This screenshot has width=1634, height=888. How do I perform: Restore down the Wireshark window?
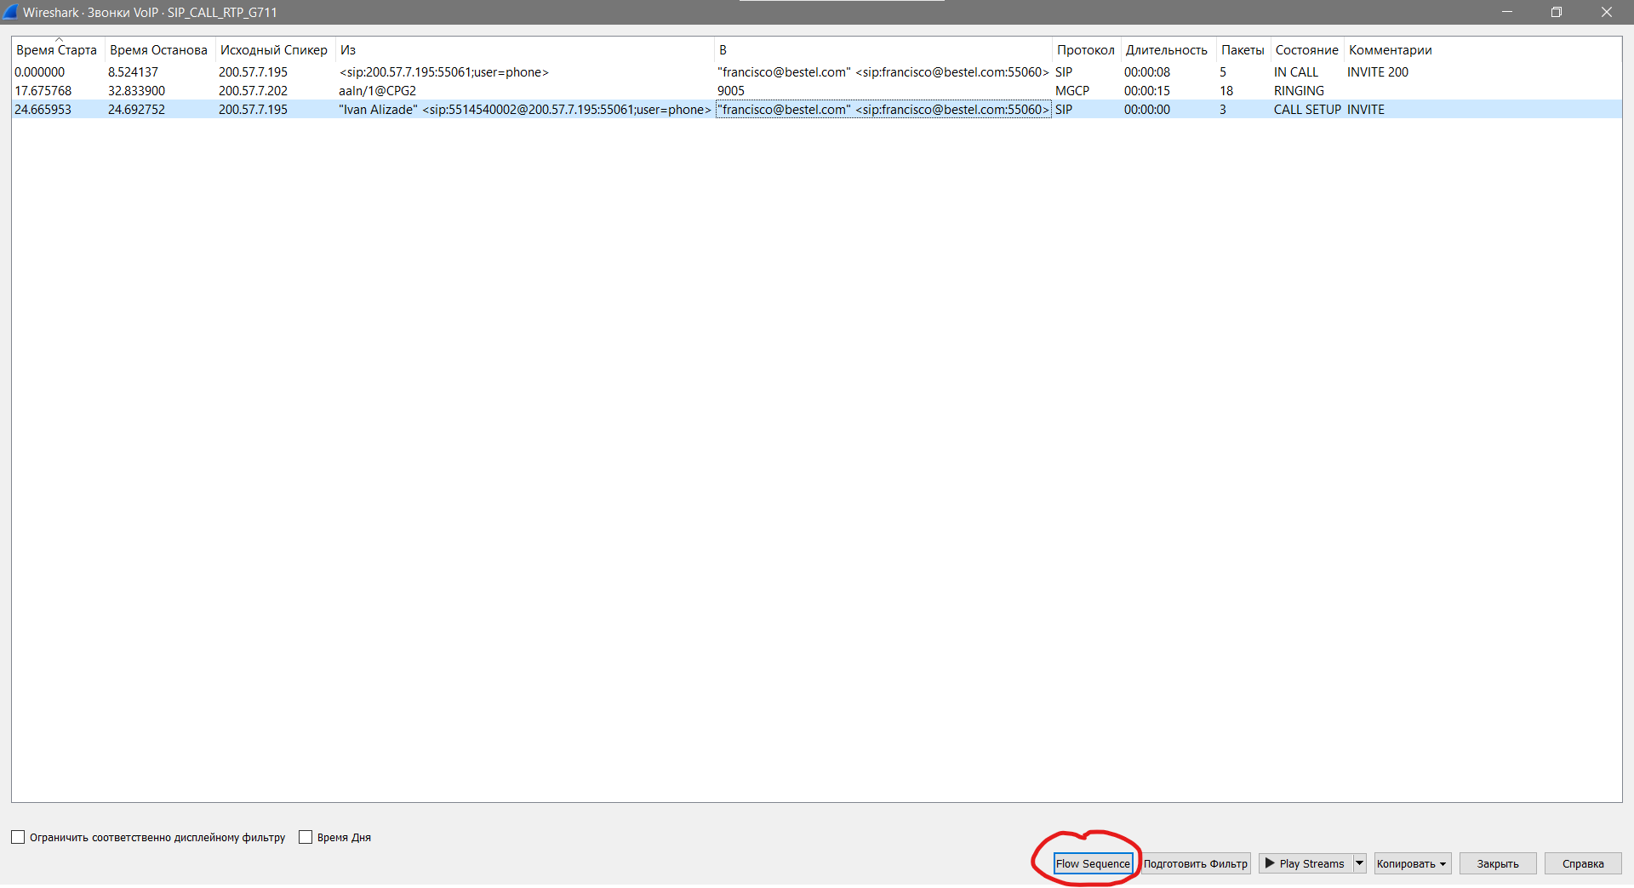(1557, 12)
